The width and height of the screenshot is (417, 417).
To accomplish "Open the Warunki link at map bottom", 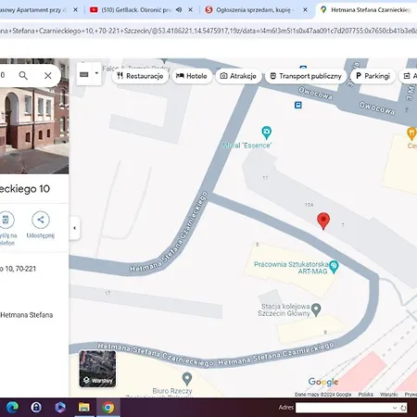I will pyautogui.click(x=388, y=395).
